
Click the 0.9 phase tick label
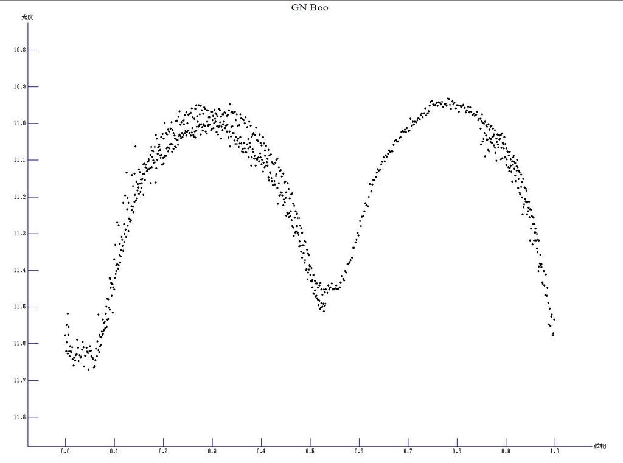(506, 451)
